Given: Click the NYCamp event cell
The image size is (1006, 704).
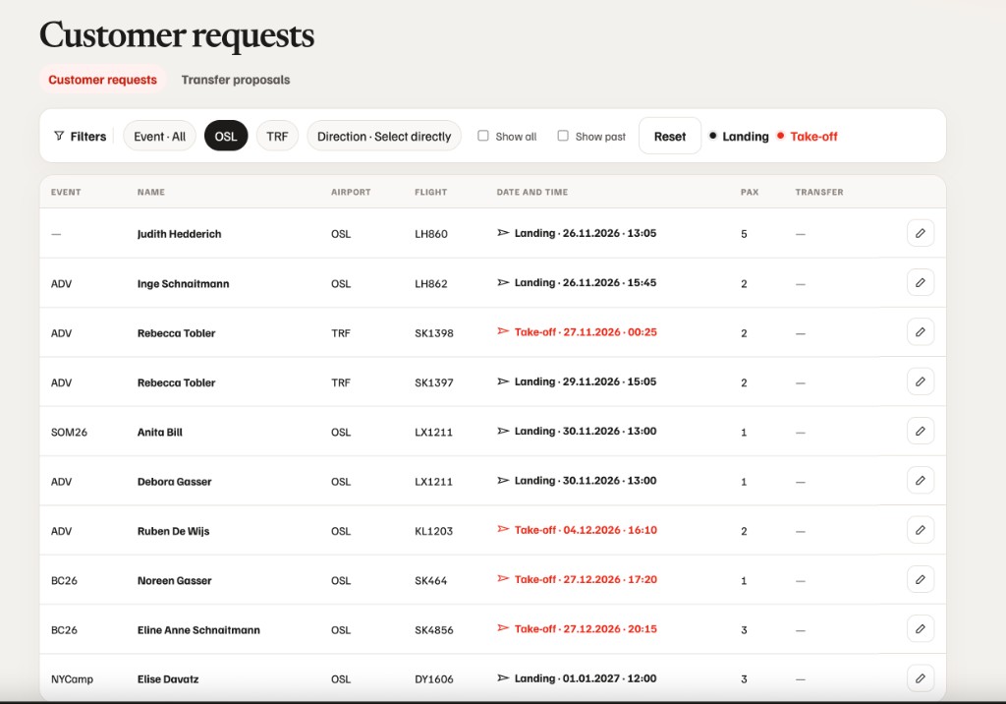Looking at the screenshot, I should pos(72,679).
